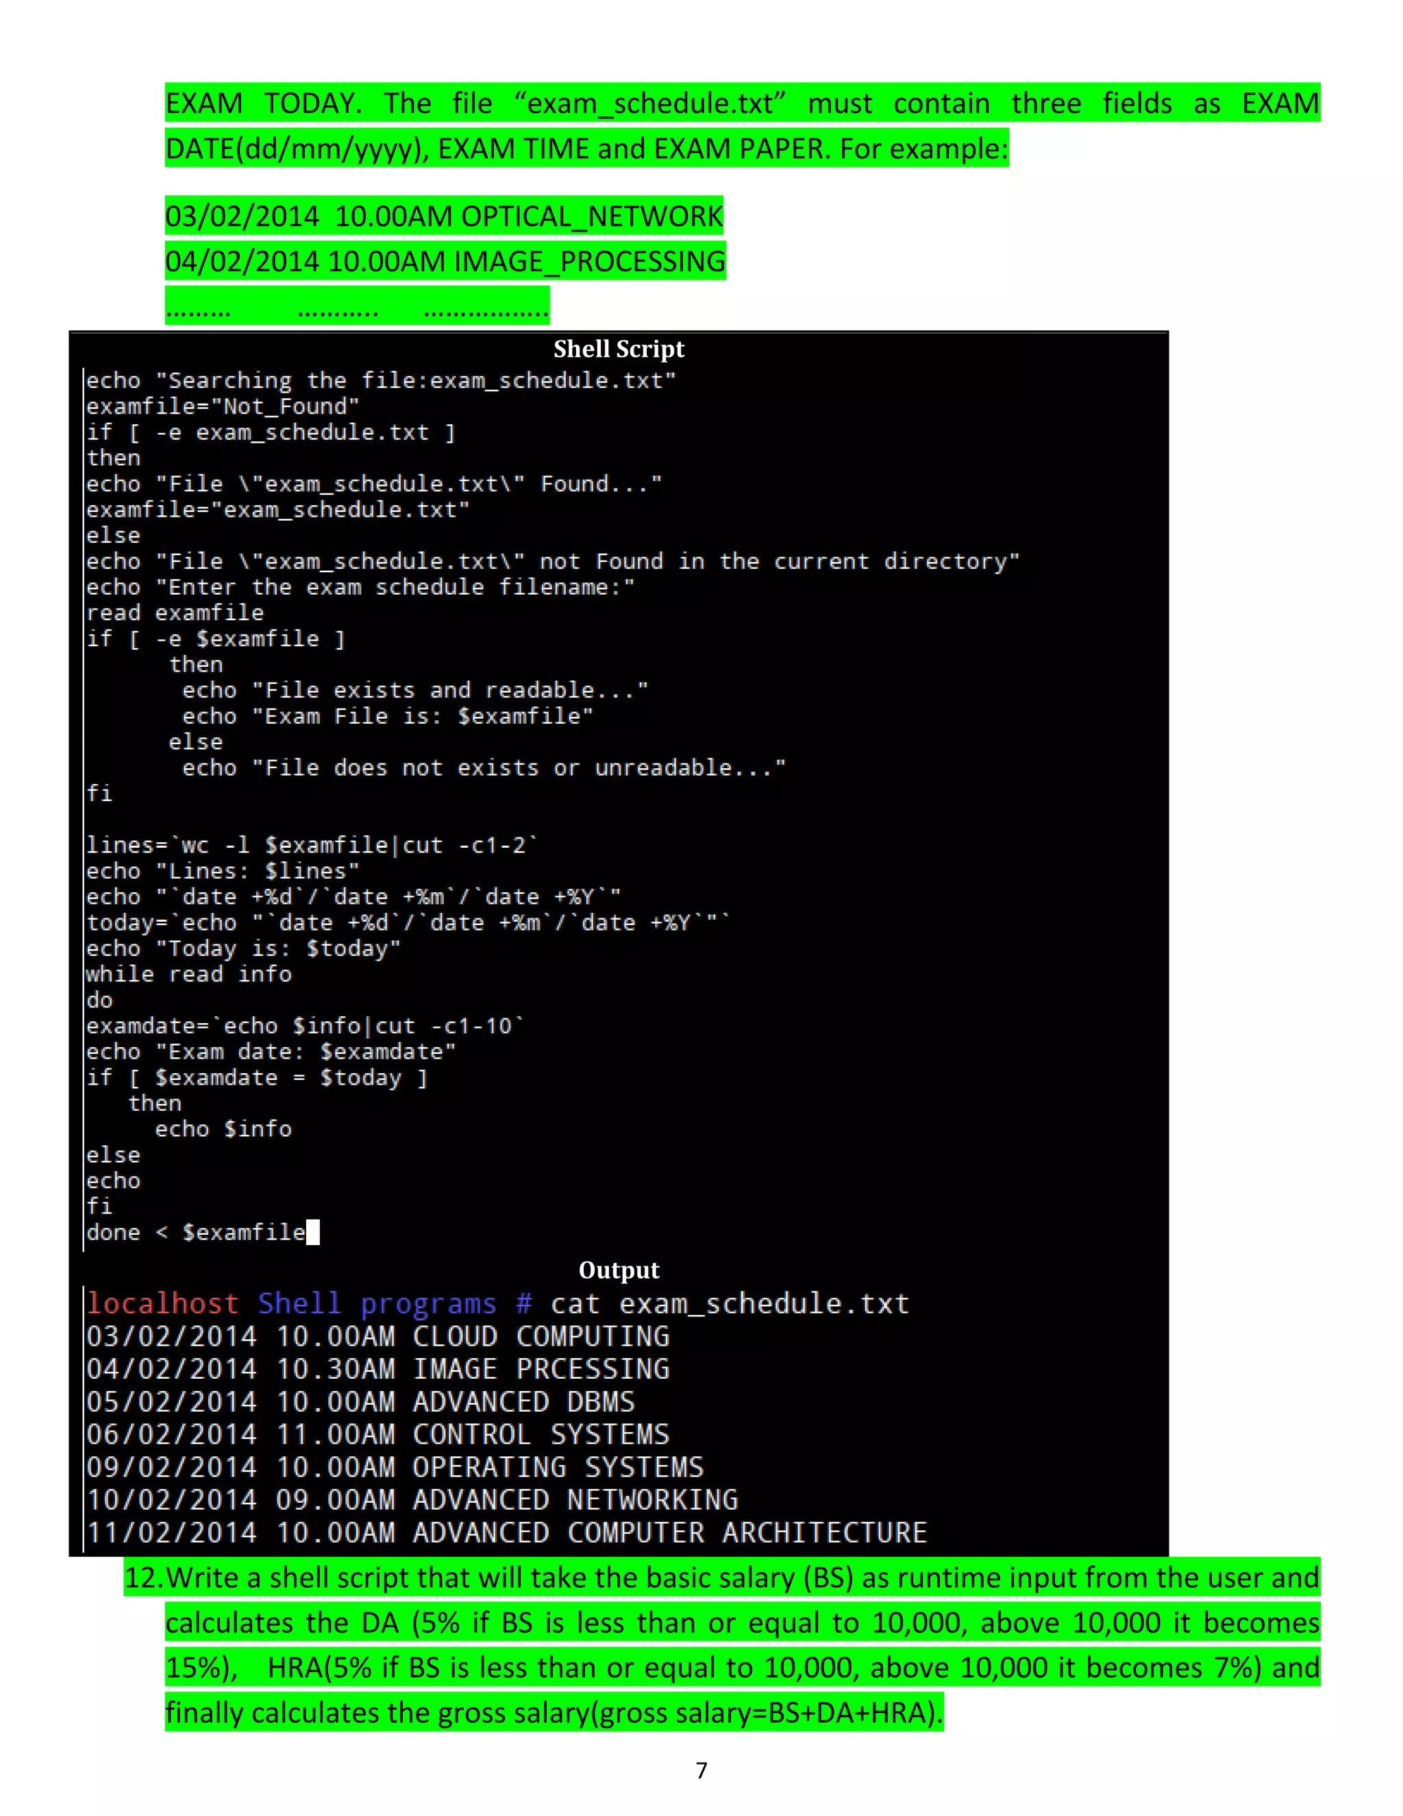This screenshot has height=1816, width=1403.
Task: Click the '04/02/2014 10.00AM IMAGE_PROCESSING' example line
Action: [x=445, y=261]
